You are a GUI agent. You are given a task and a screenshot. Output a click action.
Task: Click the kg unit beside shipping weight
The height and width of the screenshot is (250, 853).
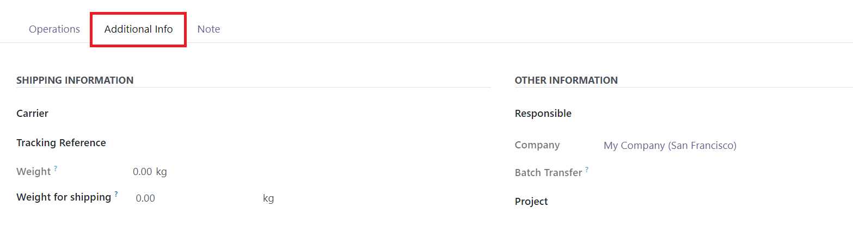point(268,198)
